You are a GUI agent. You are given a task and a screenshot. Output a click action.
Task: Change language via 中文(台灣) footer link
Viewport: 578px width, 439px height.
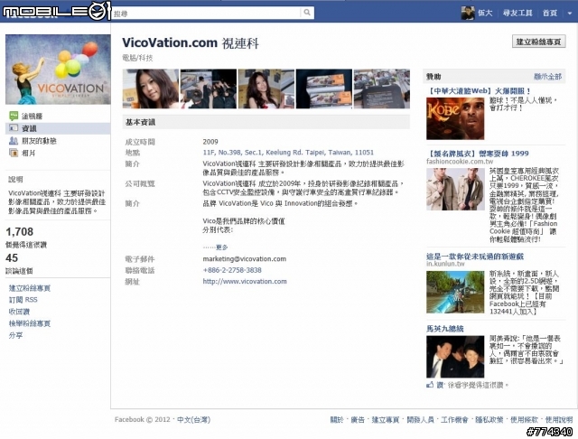(x=193, y=419)
